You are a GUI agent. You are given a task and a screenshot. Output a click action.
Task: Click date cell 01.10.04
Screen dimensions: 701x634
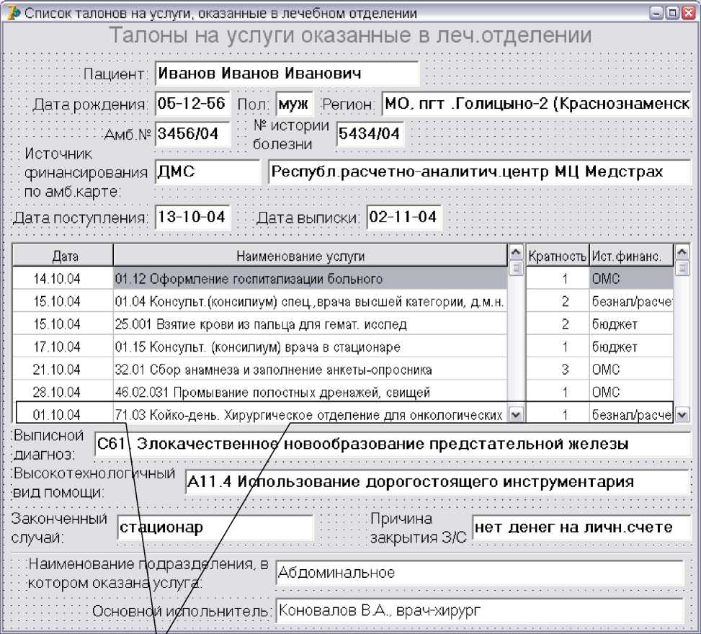(63, 414)
